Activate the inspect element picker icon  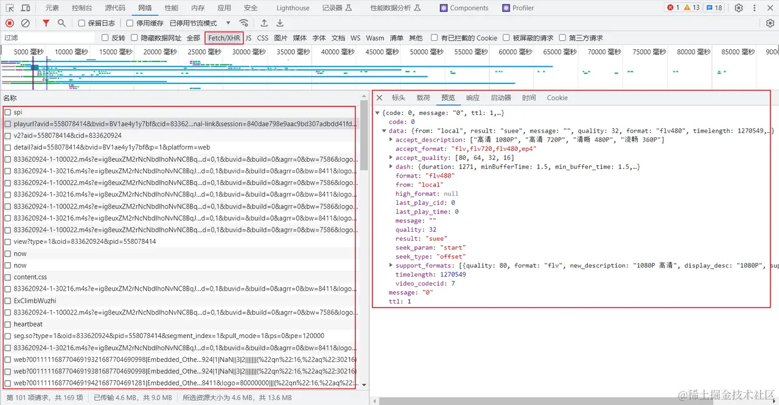tap(10, 8)
